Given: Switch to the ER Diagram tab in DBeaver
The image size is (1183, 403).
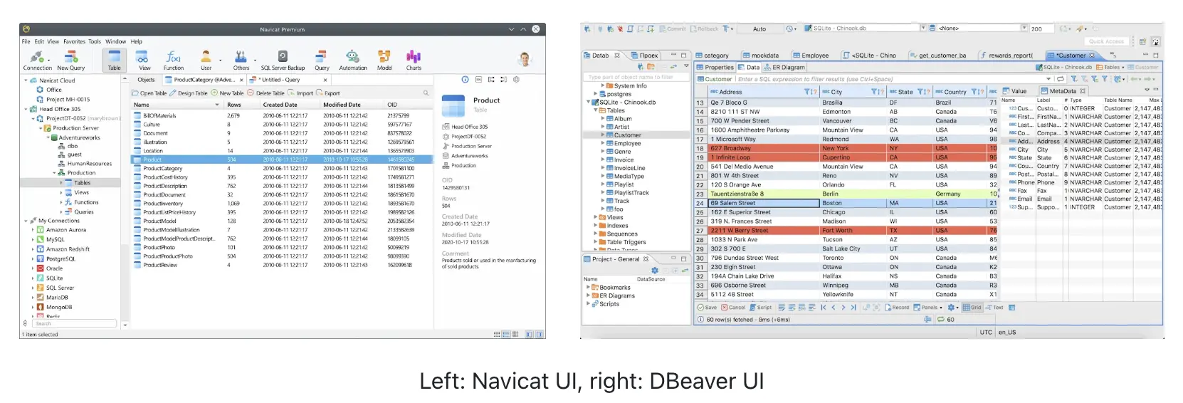Looking at the screenshot, I should click(784, 68).
